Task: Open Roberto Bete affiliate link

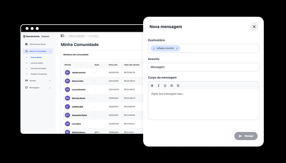Action: coord(77,81)
